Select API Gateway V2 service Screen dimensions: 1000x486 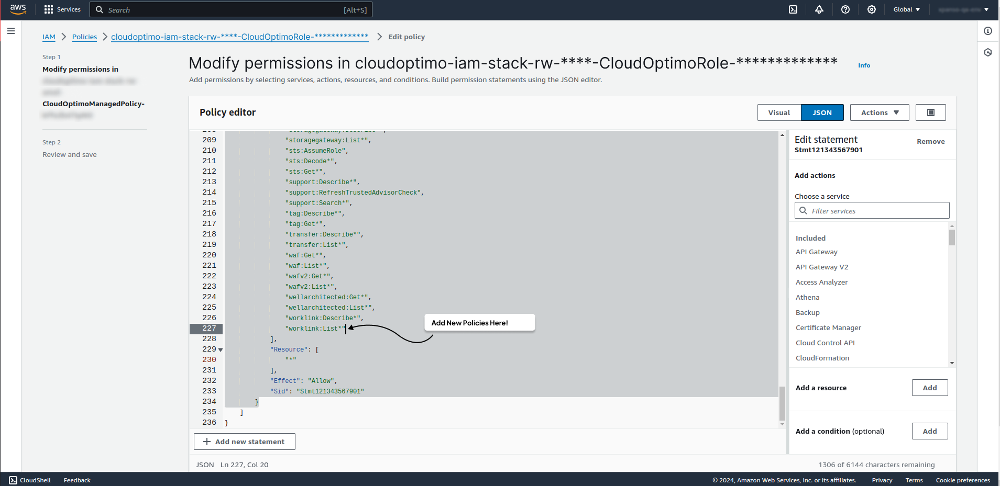pyautogui.click(x=822, y=267)
